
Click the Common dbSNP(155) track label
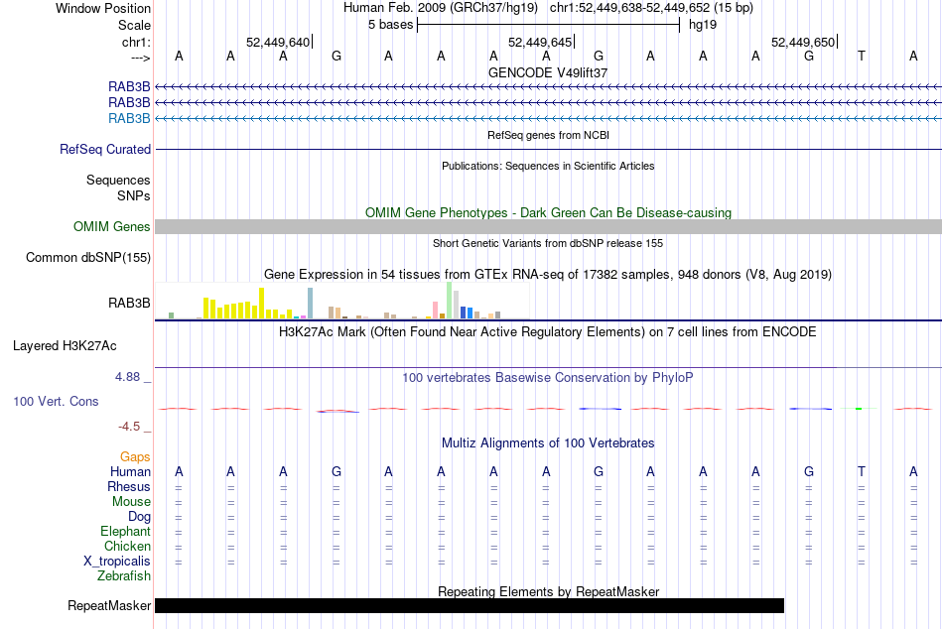[87, 257]
